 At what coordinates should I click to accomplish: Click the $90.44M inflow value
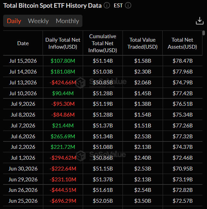click(x=63, y=93)
